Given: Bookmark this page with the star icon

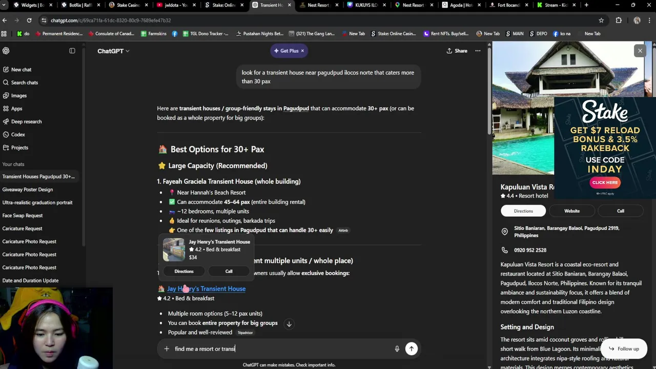Looking at the screenshot, I should click(x=601, y=20).
